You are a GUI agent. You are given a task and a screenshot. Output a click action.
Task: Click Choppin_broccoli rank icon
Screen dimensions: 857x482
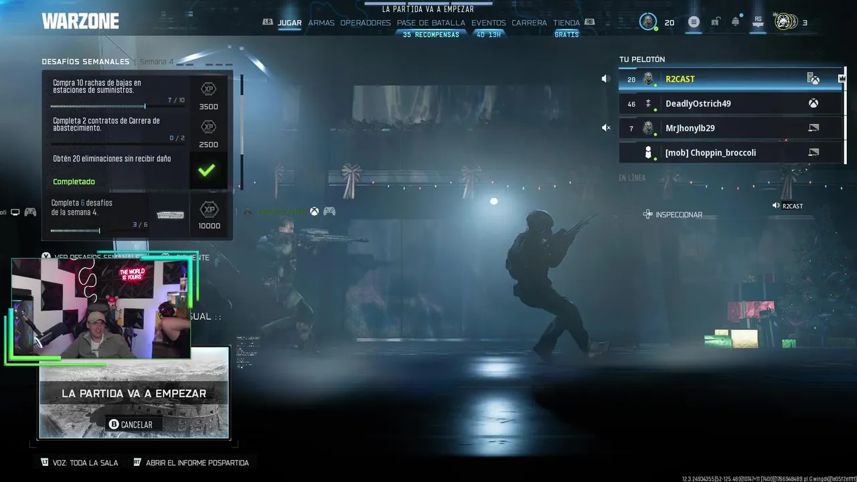(648, 153)
